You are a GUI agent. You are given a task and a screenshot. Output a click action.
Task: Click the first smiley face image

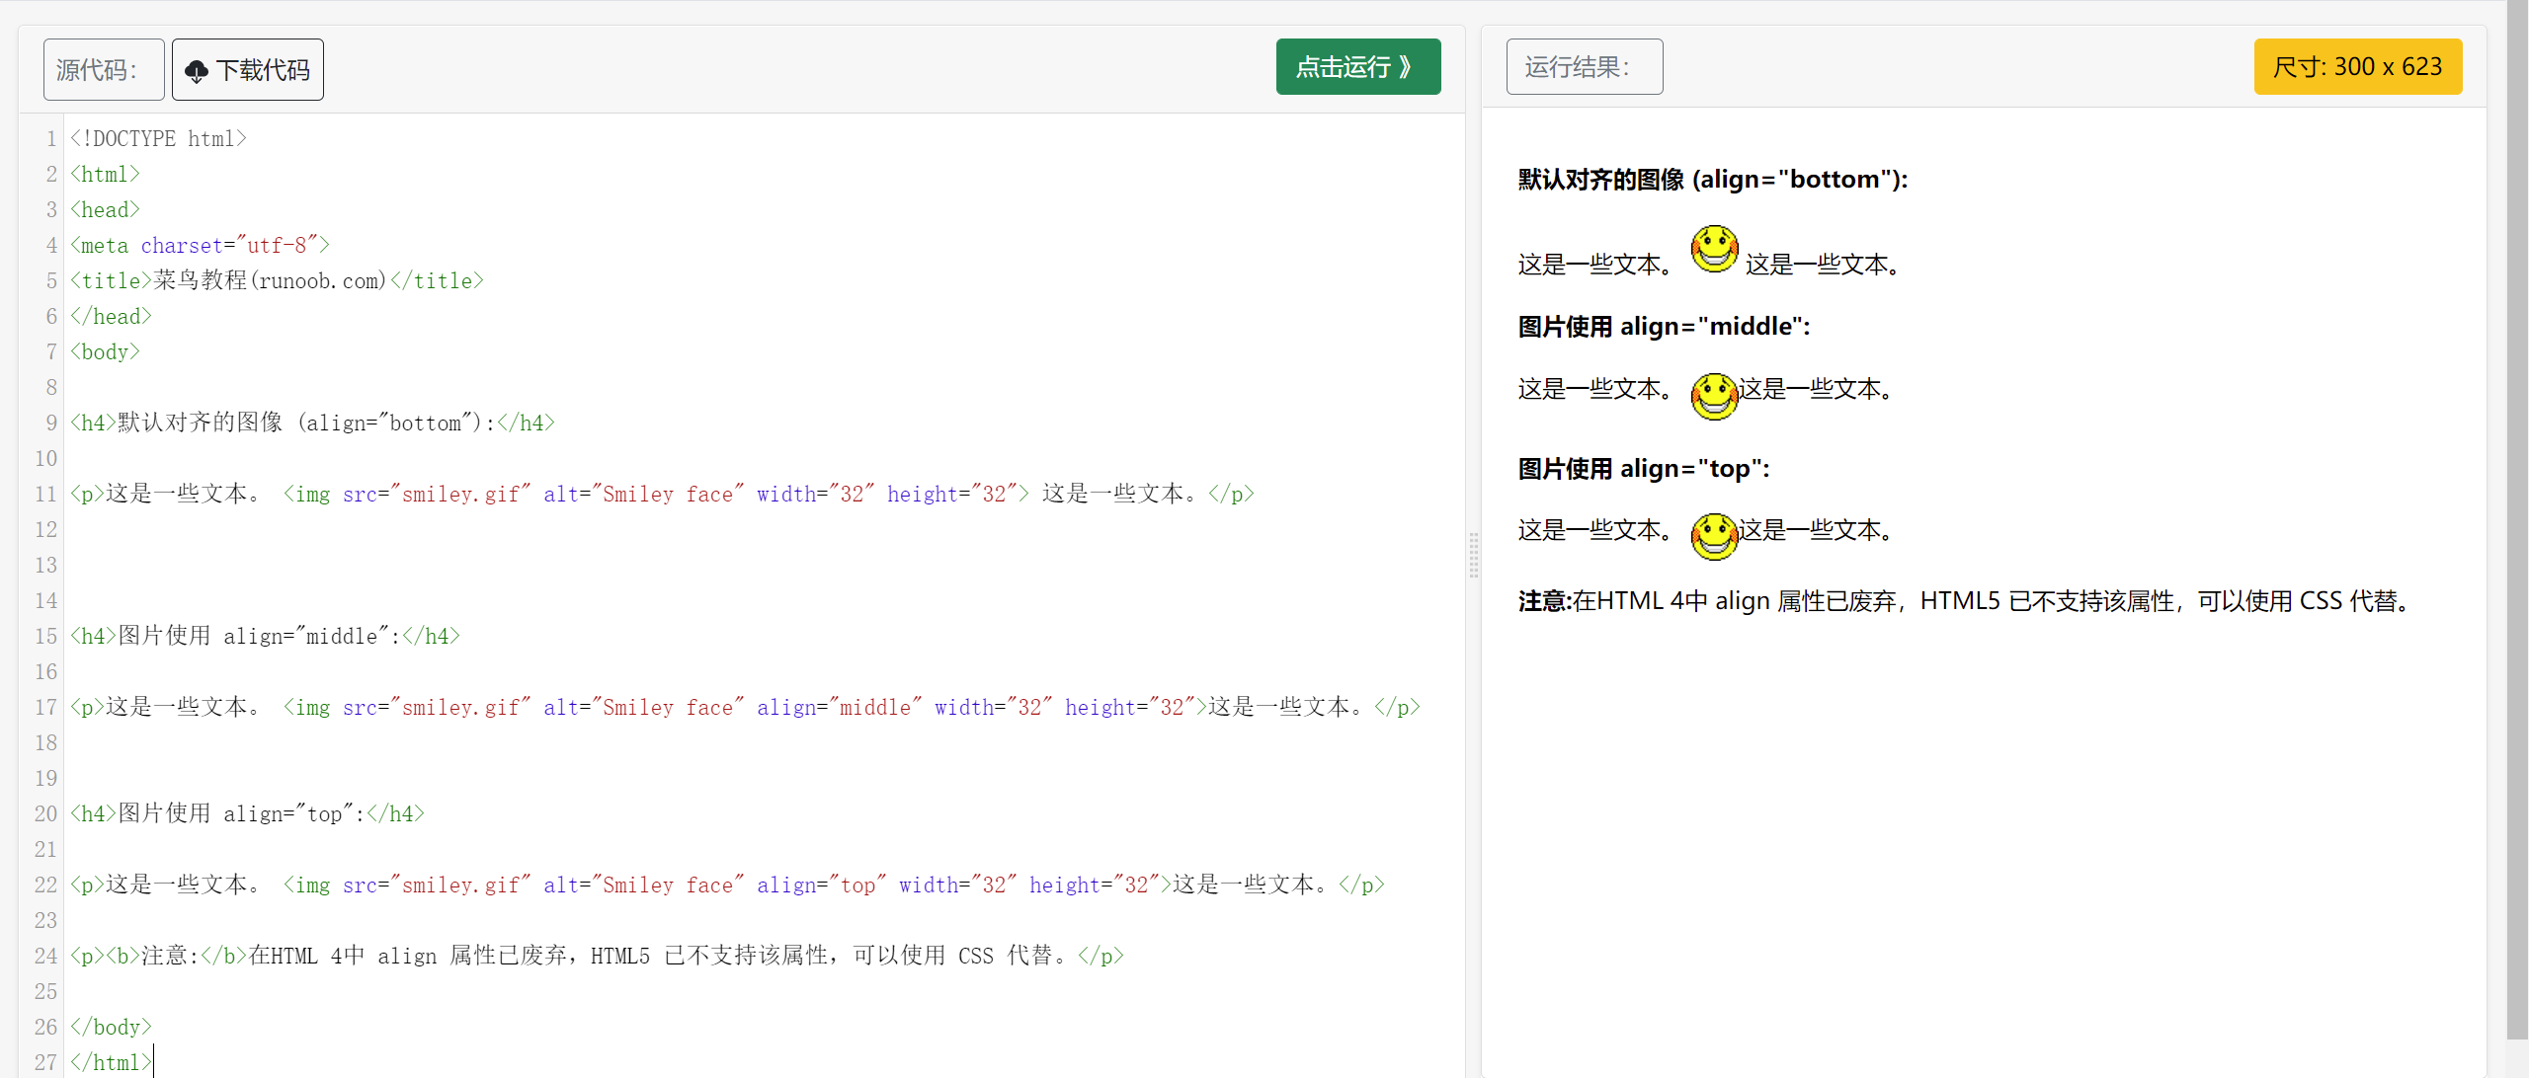click(1714, 249)
